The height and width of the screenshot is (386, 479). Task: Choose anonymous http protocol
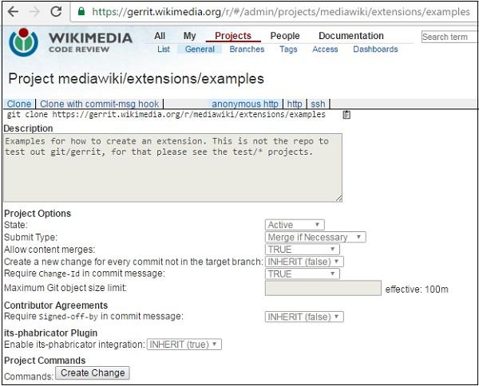tap(245, 104)
